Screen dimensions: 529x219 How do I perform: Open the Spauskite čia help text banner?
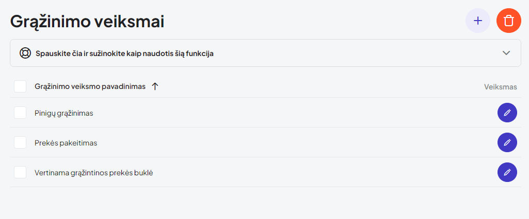[x=124, y=53]
